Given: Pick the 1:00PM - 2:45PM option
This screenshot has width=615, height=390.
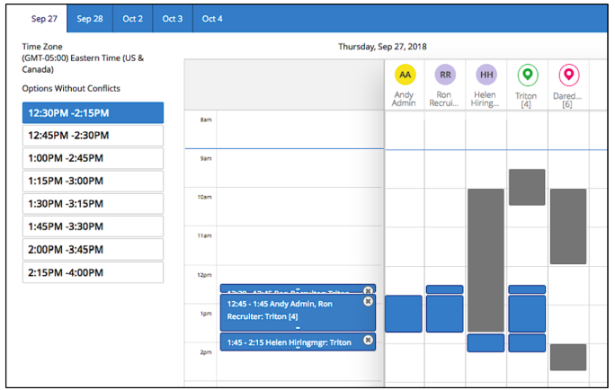Looking at the screenshot, I should (93, 158).
